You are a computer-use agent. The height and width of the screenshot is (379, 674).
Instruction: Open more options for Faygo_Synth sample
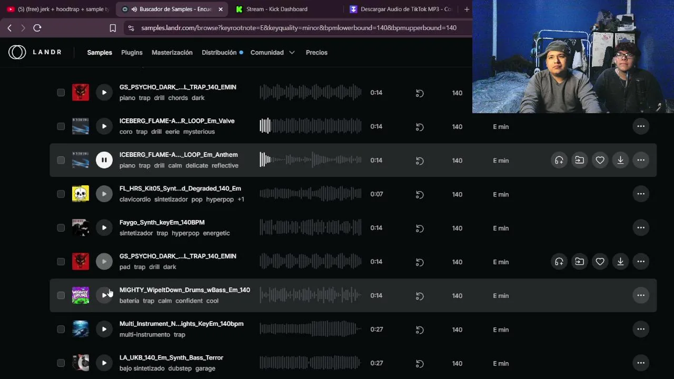pyautogui.click(x=641, y=228)
